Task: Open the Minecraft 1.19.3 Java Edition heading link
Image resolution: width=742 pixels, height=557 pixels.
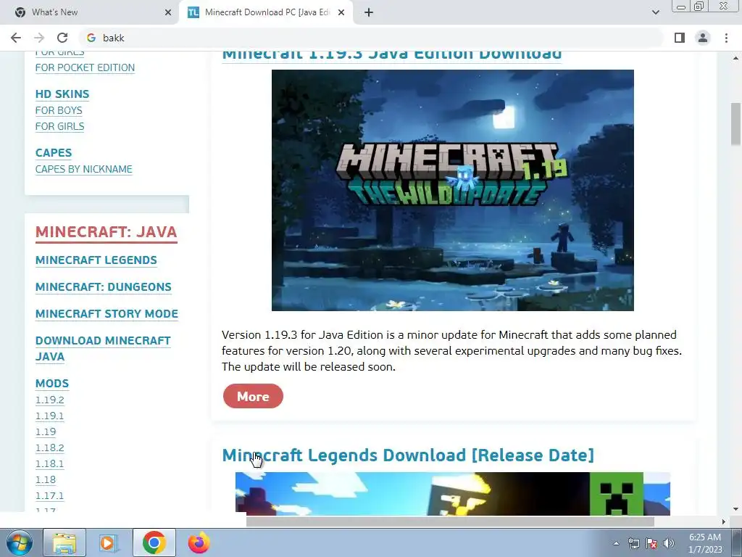Action: (392, 54)
